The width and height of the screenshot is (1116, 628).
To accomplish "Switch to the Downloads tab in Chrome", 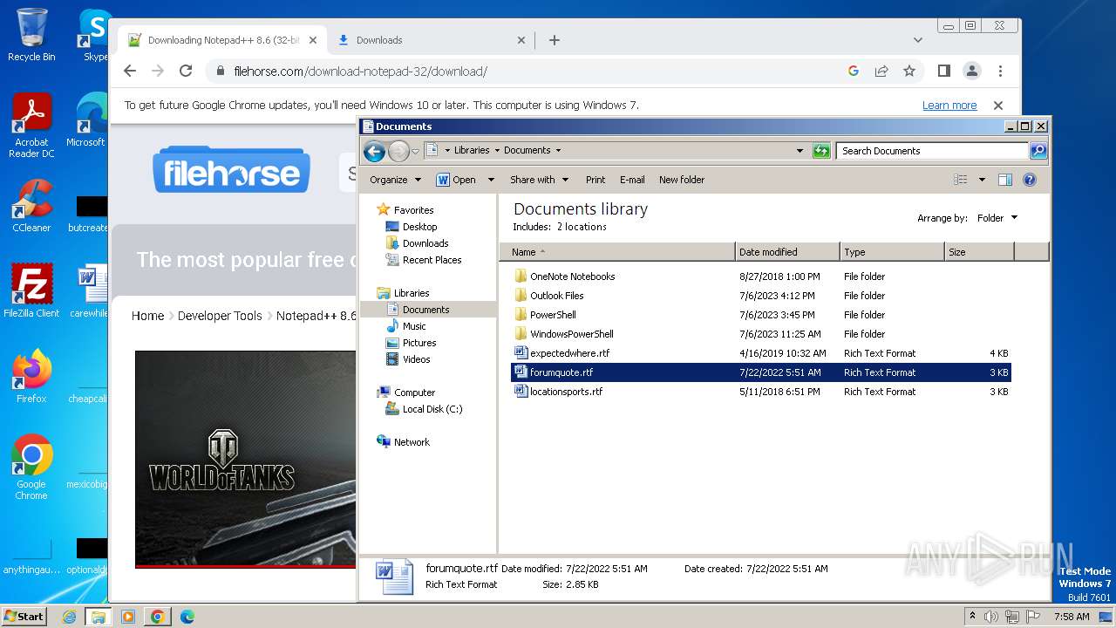I will click(432, 40).
